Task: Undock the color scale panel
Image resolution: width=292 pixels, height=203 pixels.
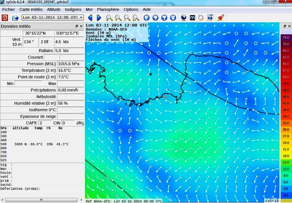Action: (285, 26)
